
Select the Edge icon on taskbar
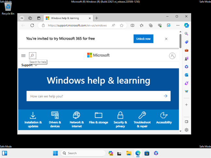[138, 153]
